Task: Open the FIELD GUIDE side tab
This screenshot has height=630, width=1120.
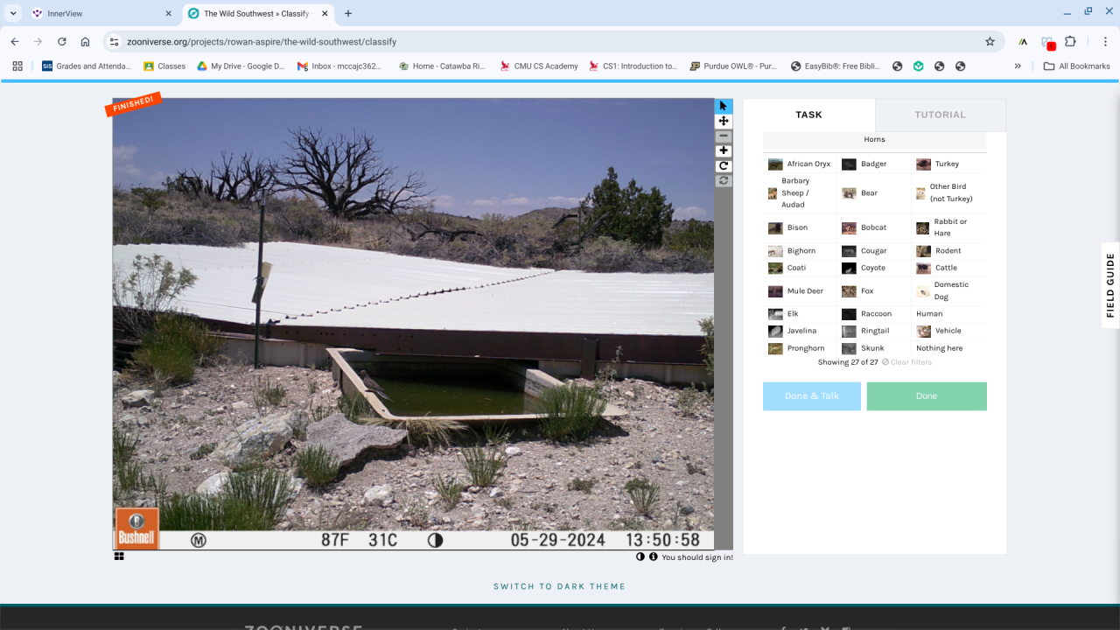Action: pyautogui.click(x=1110, y=285)
